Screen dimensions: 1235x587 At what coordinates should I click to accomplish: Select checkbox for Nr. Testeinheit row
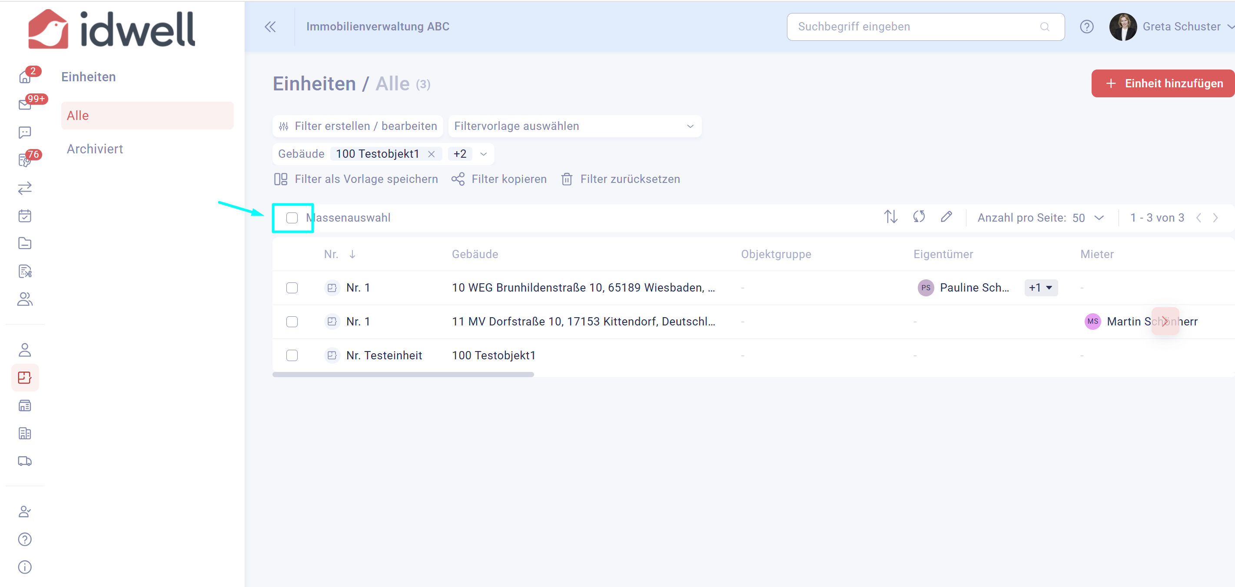(292, 355)
